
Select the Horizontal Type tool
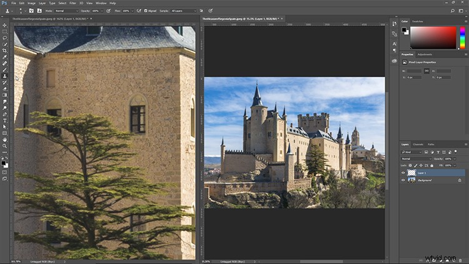click(x=4, y=121)
